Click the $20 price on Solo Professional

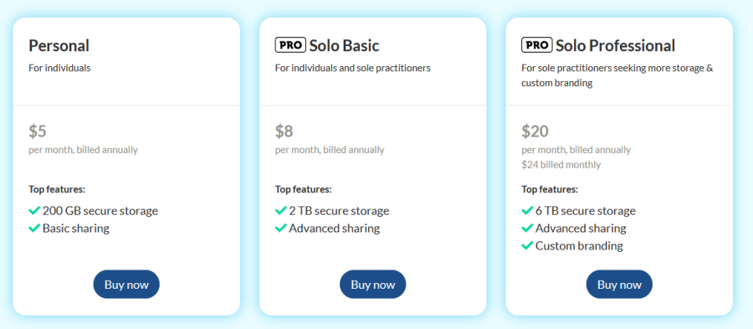pos(535,131)
